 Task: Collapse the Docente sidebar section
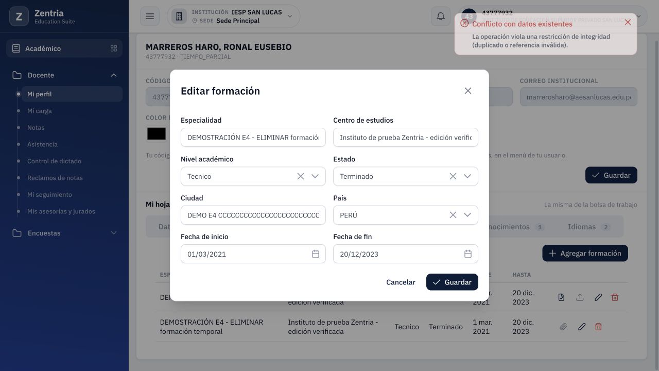tap(64, 75)
